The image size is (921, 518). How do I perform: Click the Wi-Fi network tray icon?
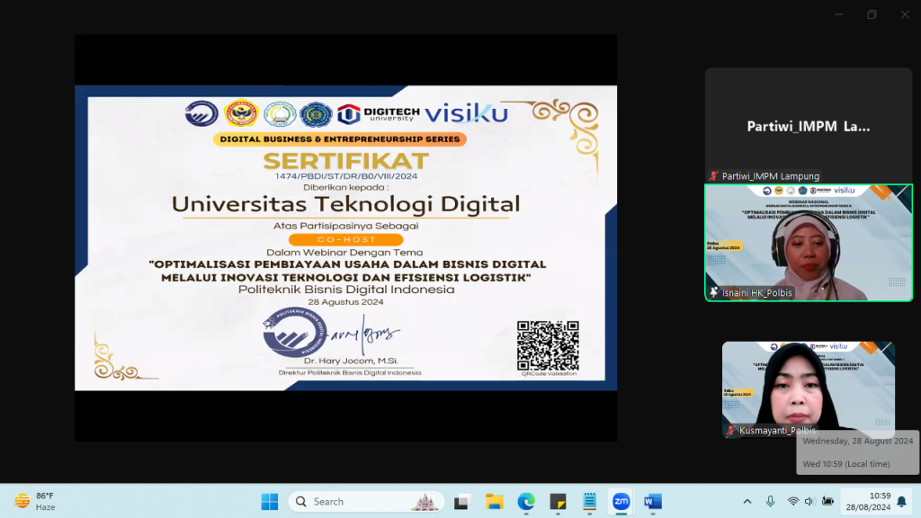793,501
